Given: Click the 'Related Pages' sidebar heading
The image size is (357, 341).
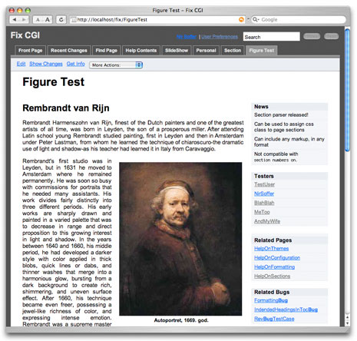Looking at the screenshot, I should (273, 240).
